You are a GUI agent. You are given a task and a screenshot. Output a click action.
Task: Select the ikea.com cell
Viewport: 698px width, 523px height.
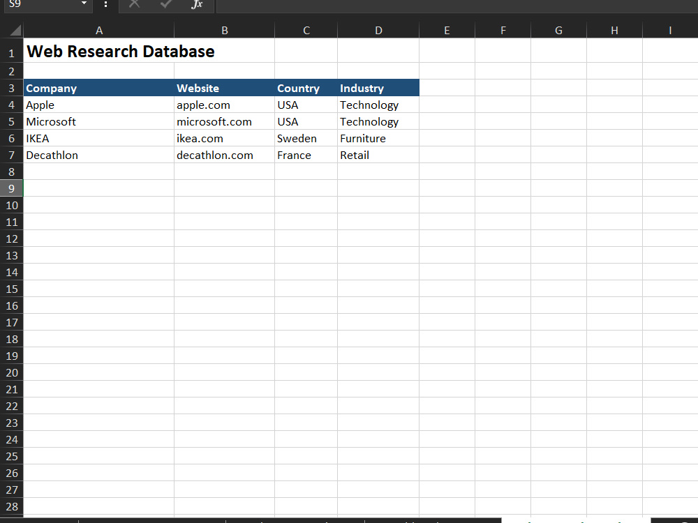click(x=224, y=138)
